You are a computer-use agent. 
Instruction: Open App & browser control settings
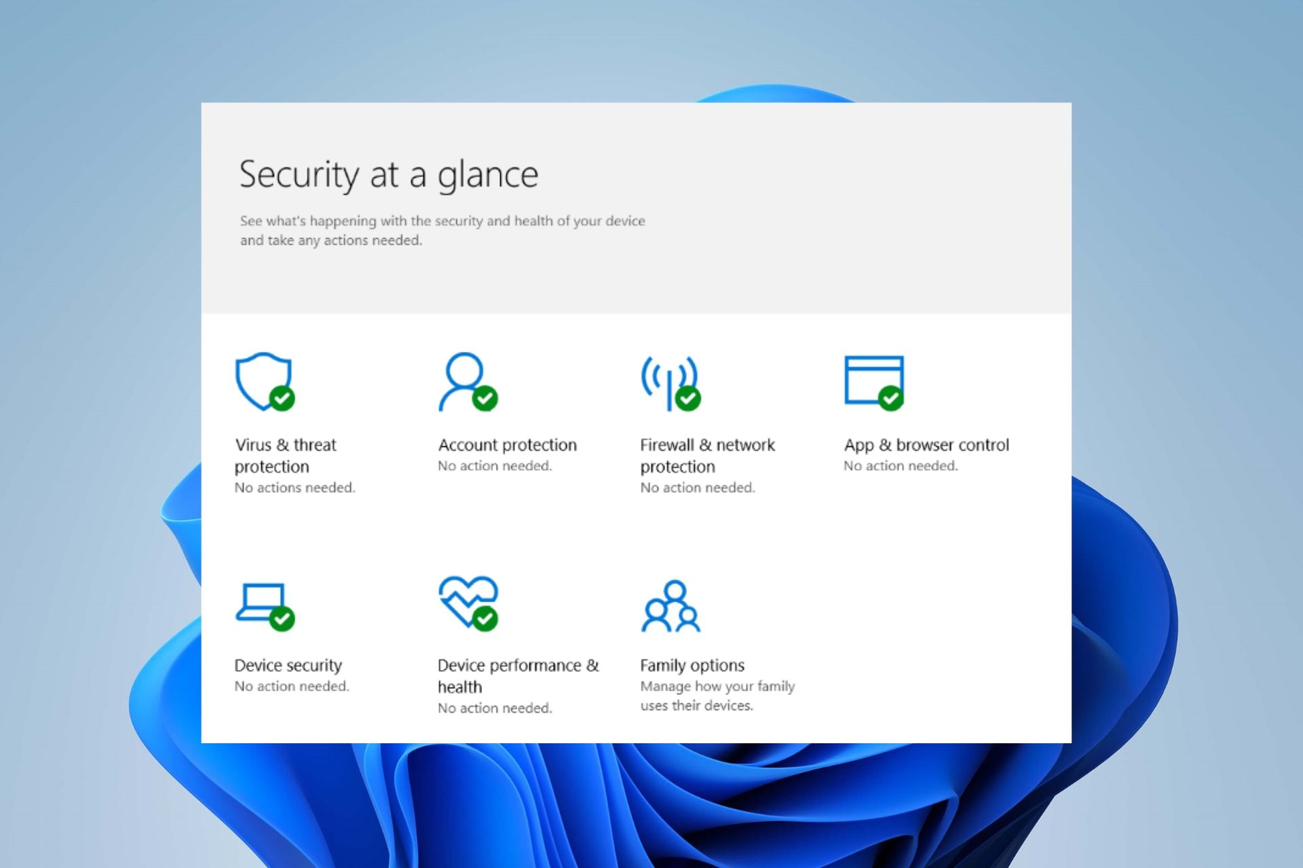tap(926, 445)
